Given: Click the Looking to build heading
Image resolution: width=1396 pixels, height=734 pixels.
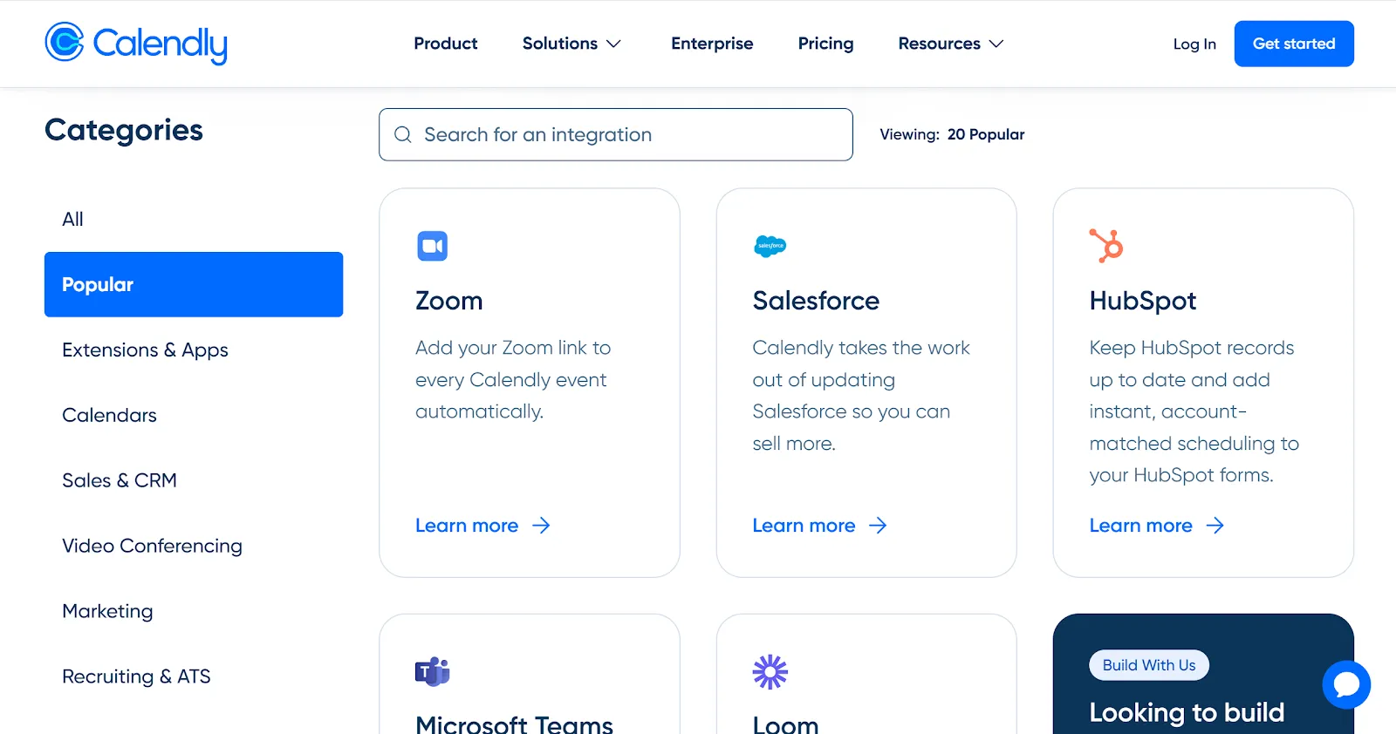Looking at the screenshot, I should click(1187, 713).
